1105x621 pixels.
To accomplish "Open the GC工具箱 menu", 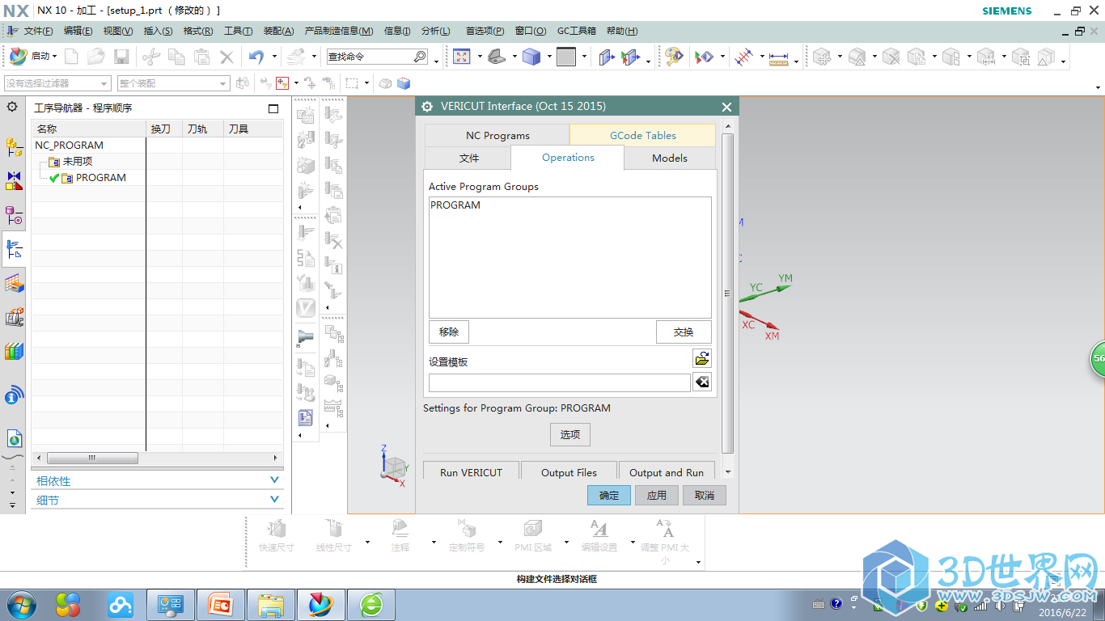I will click(576, 31).
